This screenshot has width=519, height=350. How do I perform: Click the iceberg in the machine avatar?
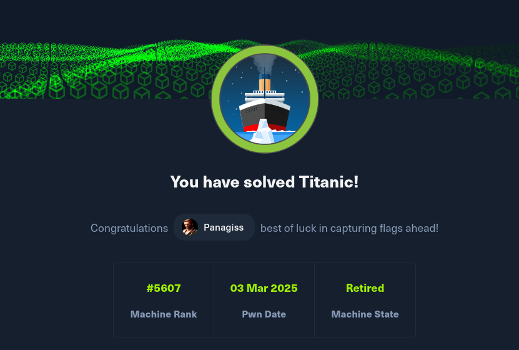(264, 132)
